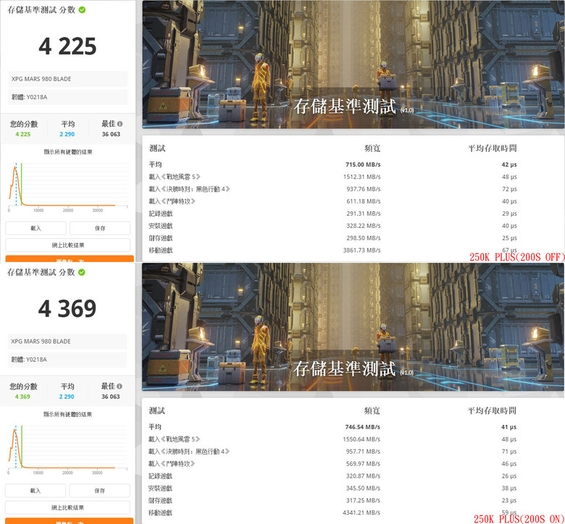Click the score distribution chart in the 4 369 panel

[68, 449]
